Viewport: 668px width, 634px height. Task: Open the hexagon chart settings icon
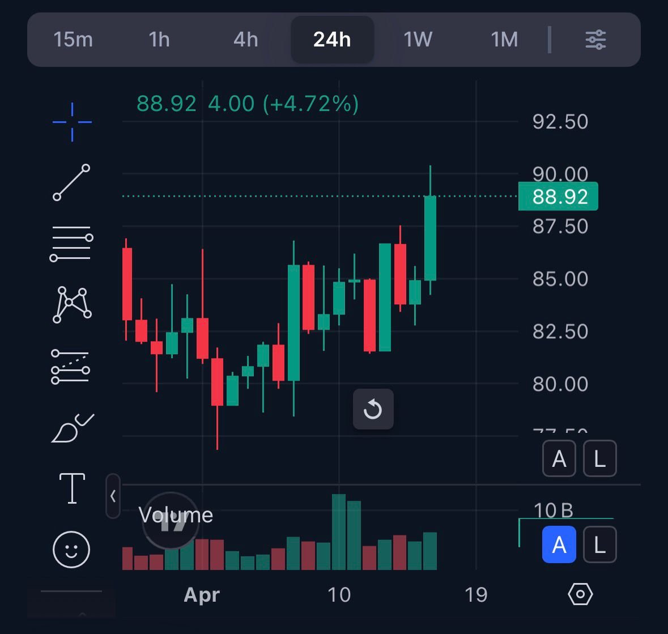[x=580, y=594]
